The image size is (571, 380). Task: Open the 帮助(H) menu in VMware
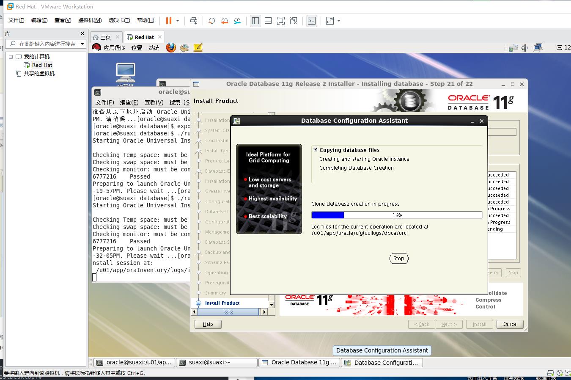point(145,20)
